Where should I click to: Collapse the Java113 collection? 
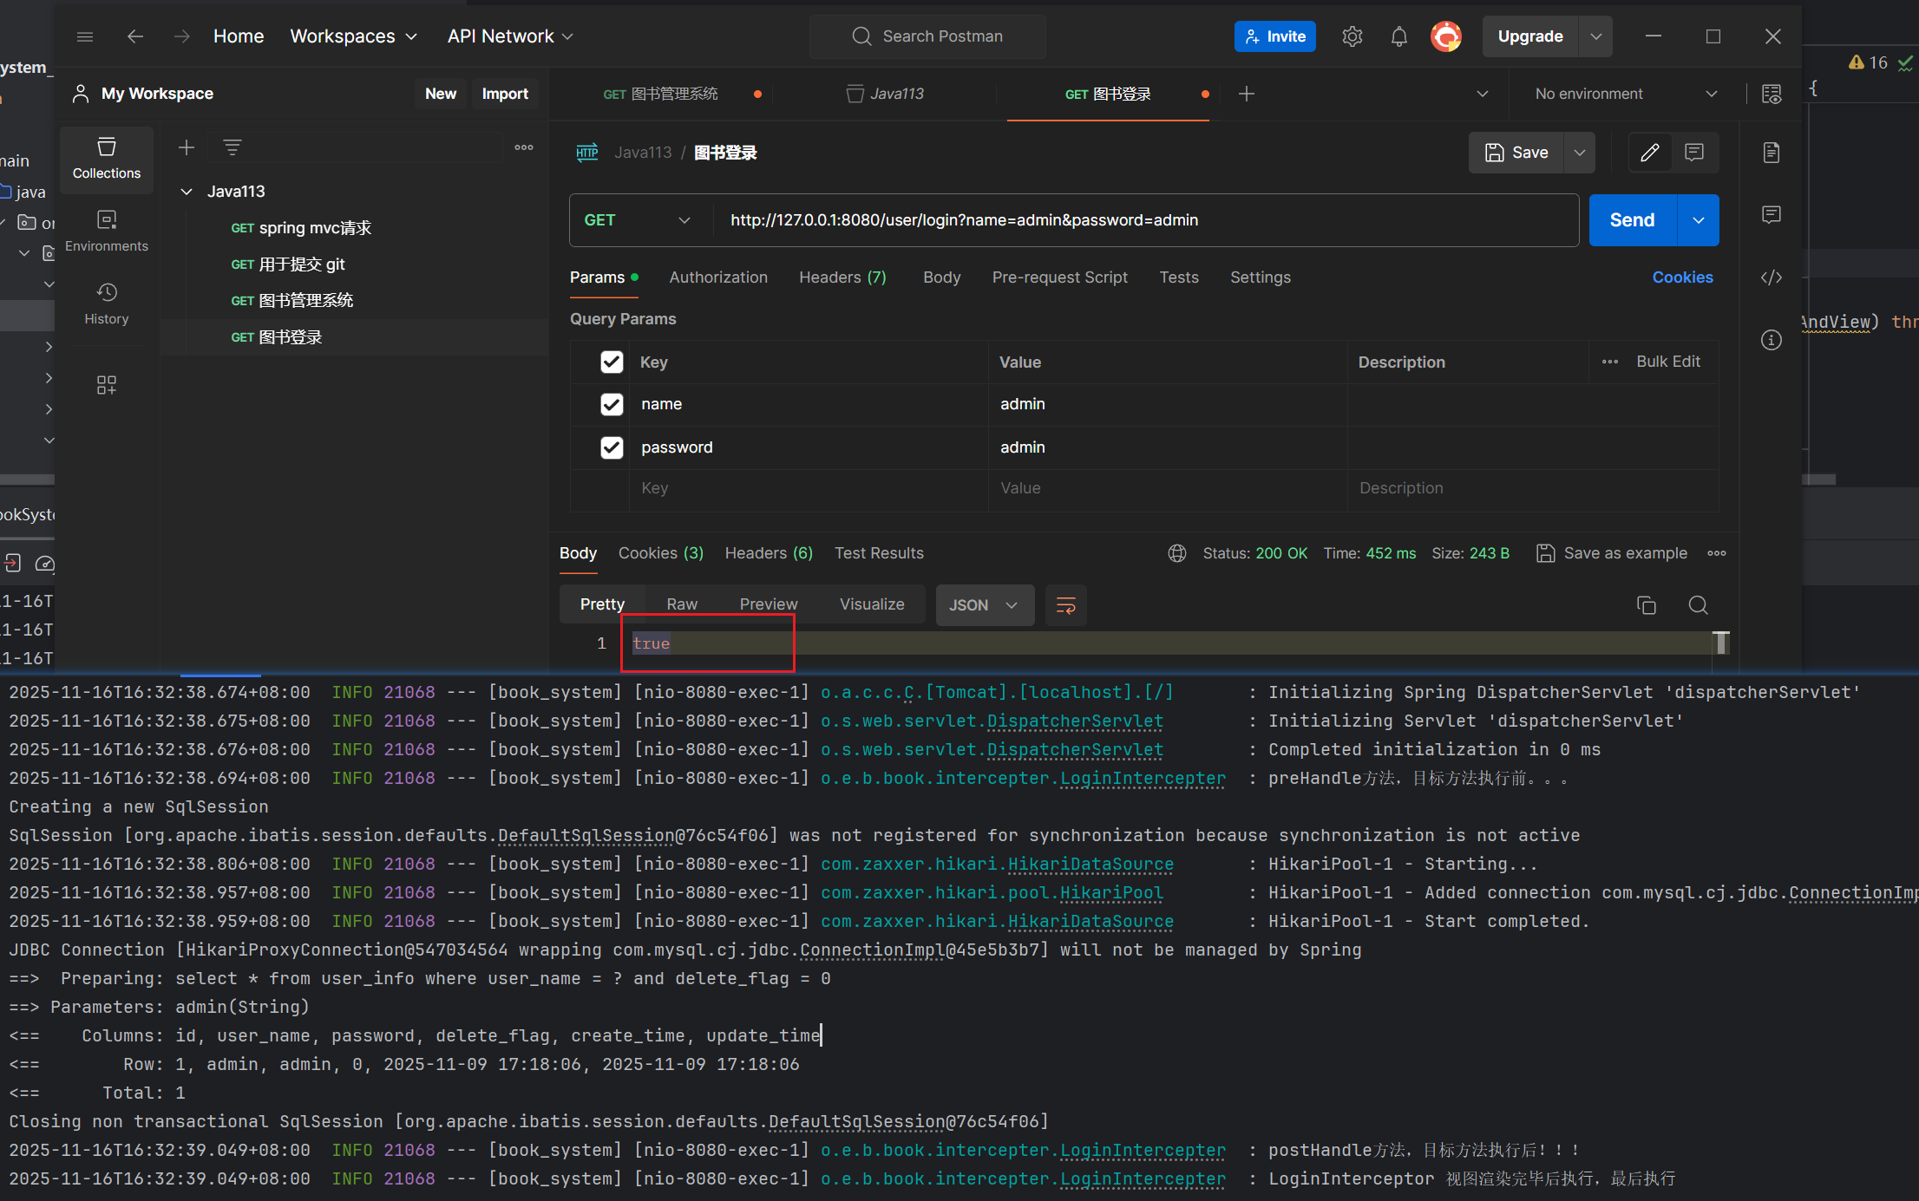click(x=187, y=192)
